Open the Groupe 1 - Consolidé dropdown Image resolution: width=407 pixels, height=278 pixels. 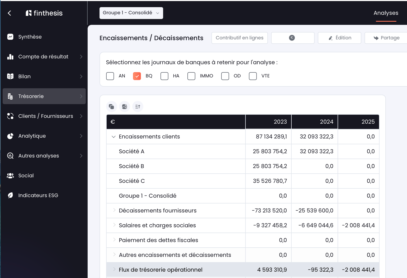pyautogui.click(x=131, y=13)
